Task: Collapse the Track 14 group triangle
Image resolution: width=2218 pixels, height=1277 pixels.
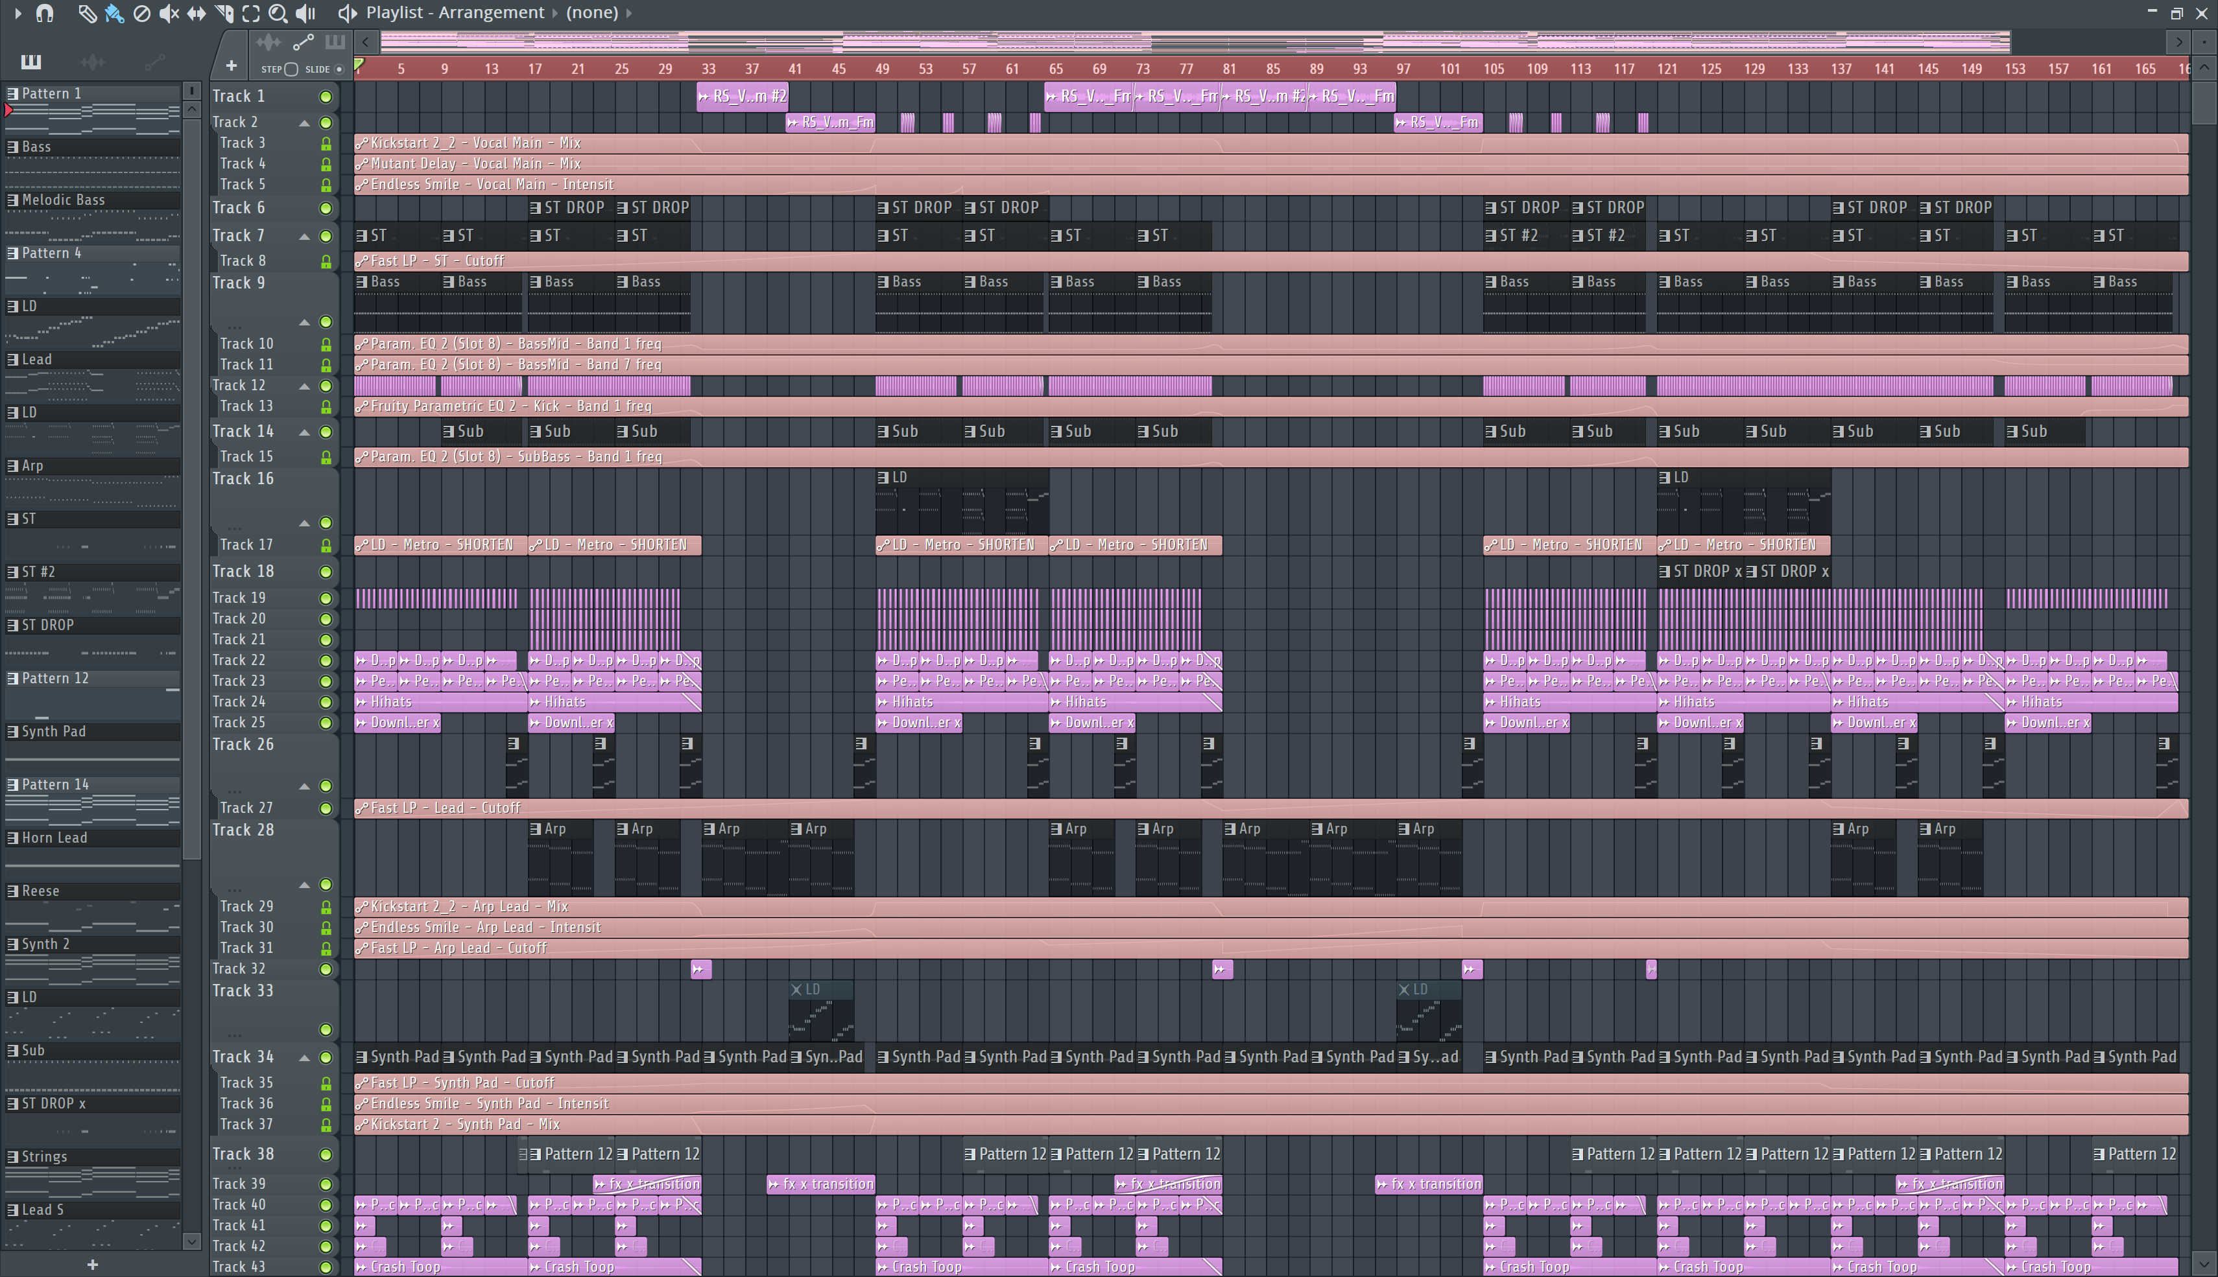Action: [304, 432]
